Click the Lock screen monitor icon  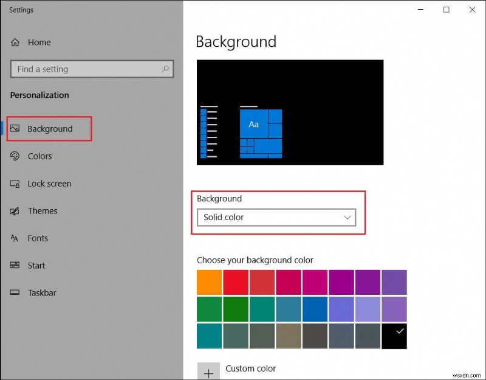coord(15,184)
